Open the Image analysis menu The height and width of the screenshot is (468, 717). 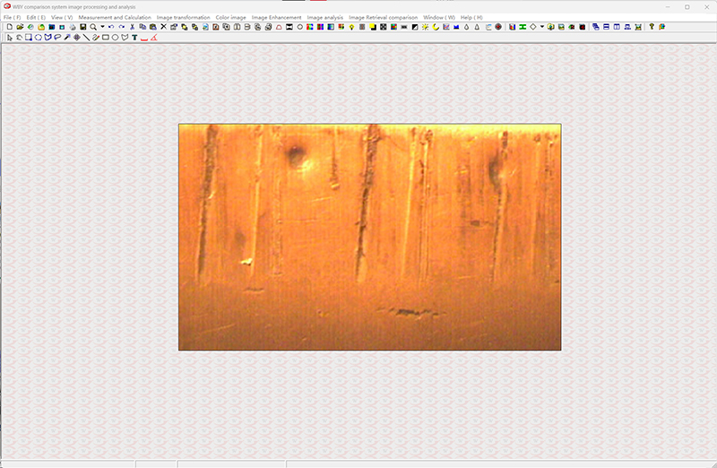[324, 17]
